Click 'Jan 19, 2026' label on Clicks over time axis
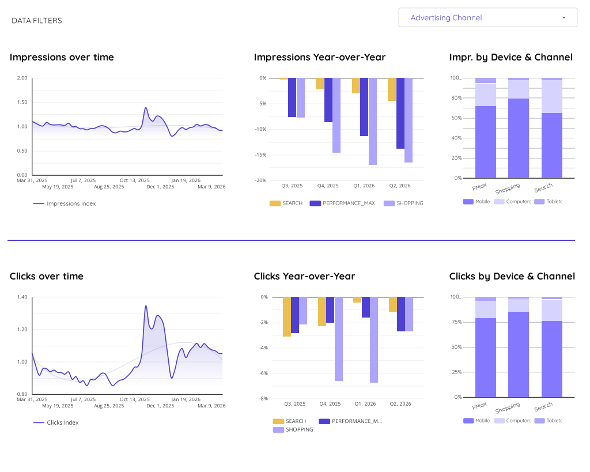The image size is (590, 472). (x=186, y=399)
